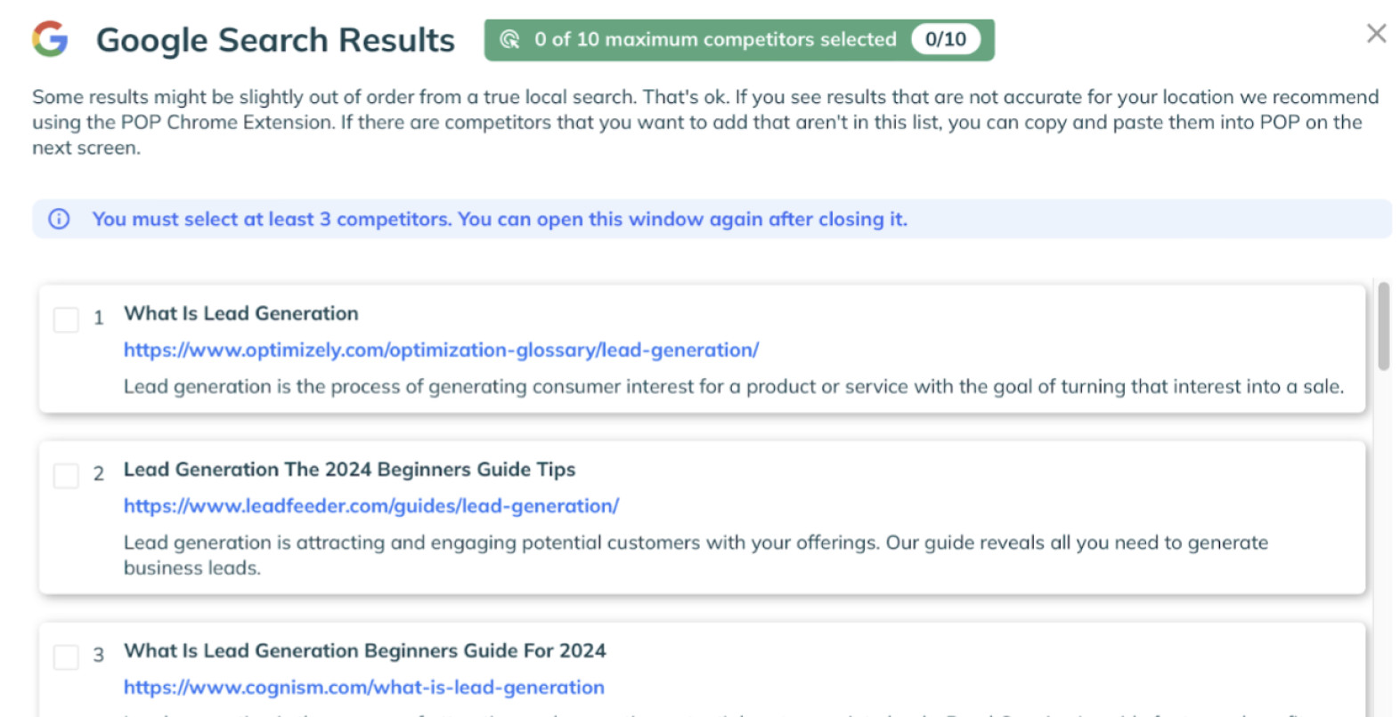Open the cognism.com what-is-lead-generation link
Screen dimensions: 1400x717
[x=363, y=687]
